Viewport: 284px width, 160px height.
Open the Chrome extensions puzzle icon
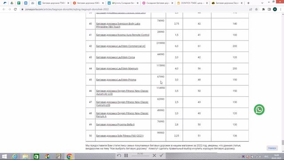pyautogui.click(x=263, y=9)
